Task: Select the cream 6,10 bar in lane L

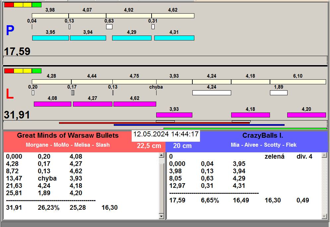Action: pos(298,82)
